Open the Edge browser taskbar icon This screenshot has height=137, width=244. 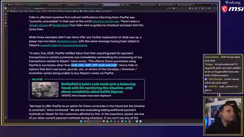[111, 121]
